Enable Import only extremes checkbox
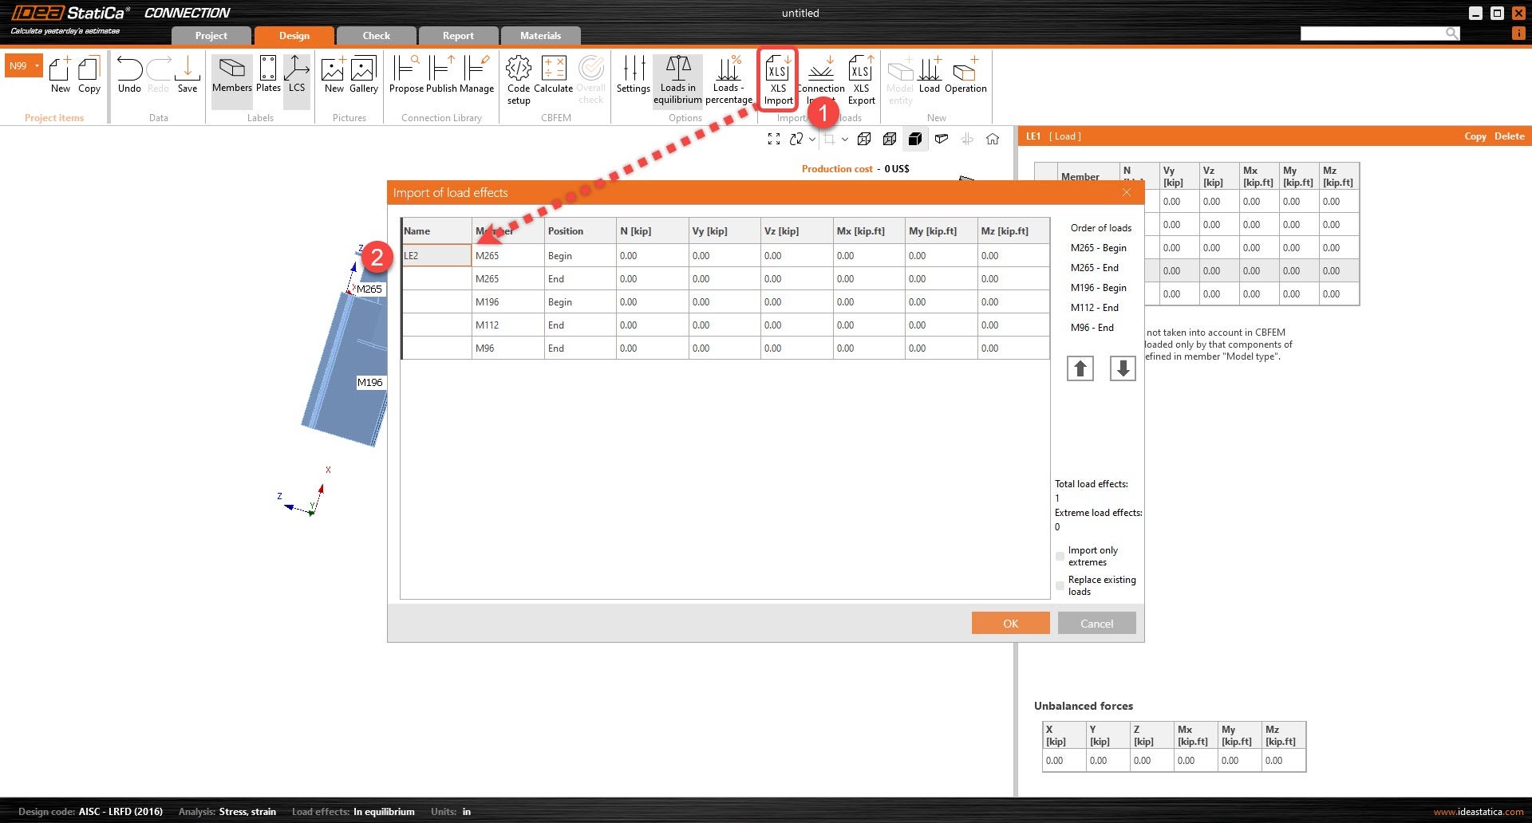This screenshot has width=1532, height=823. click(1060, 557)
